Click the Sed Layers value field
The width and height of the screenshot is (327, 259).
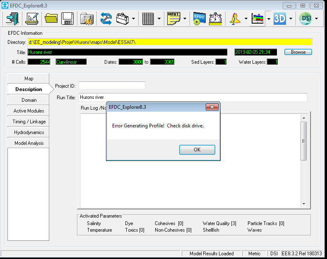click(x=221, y=62)
